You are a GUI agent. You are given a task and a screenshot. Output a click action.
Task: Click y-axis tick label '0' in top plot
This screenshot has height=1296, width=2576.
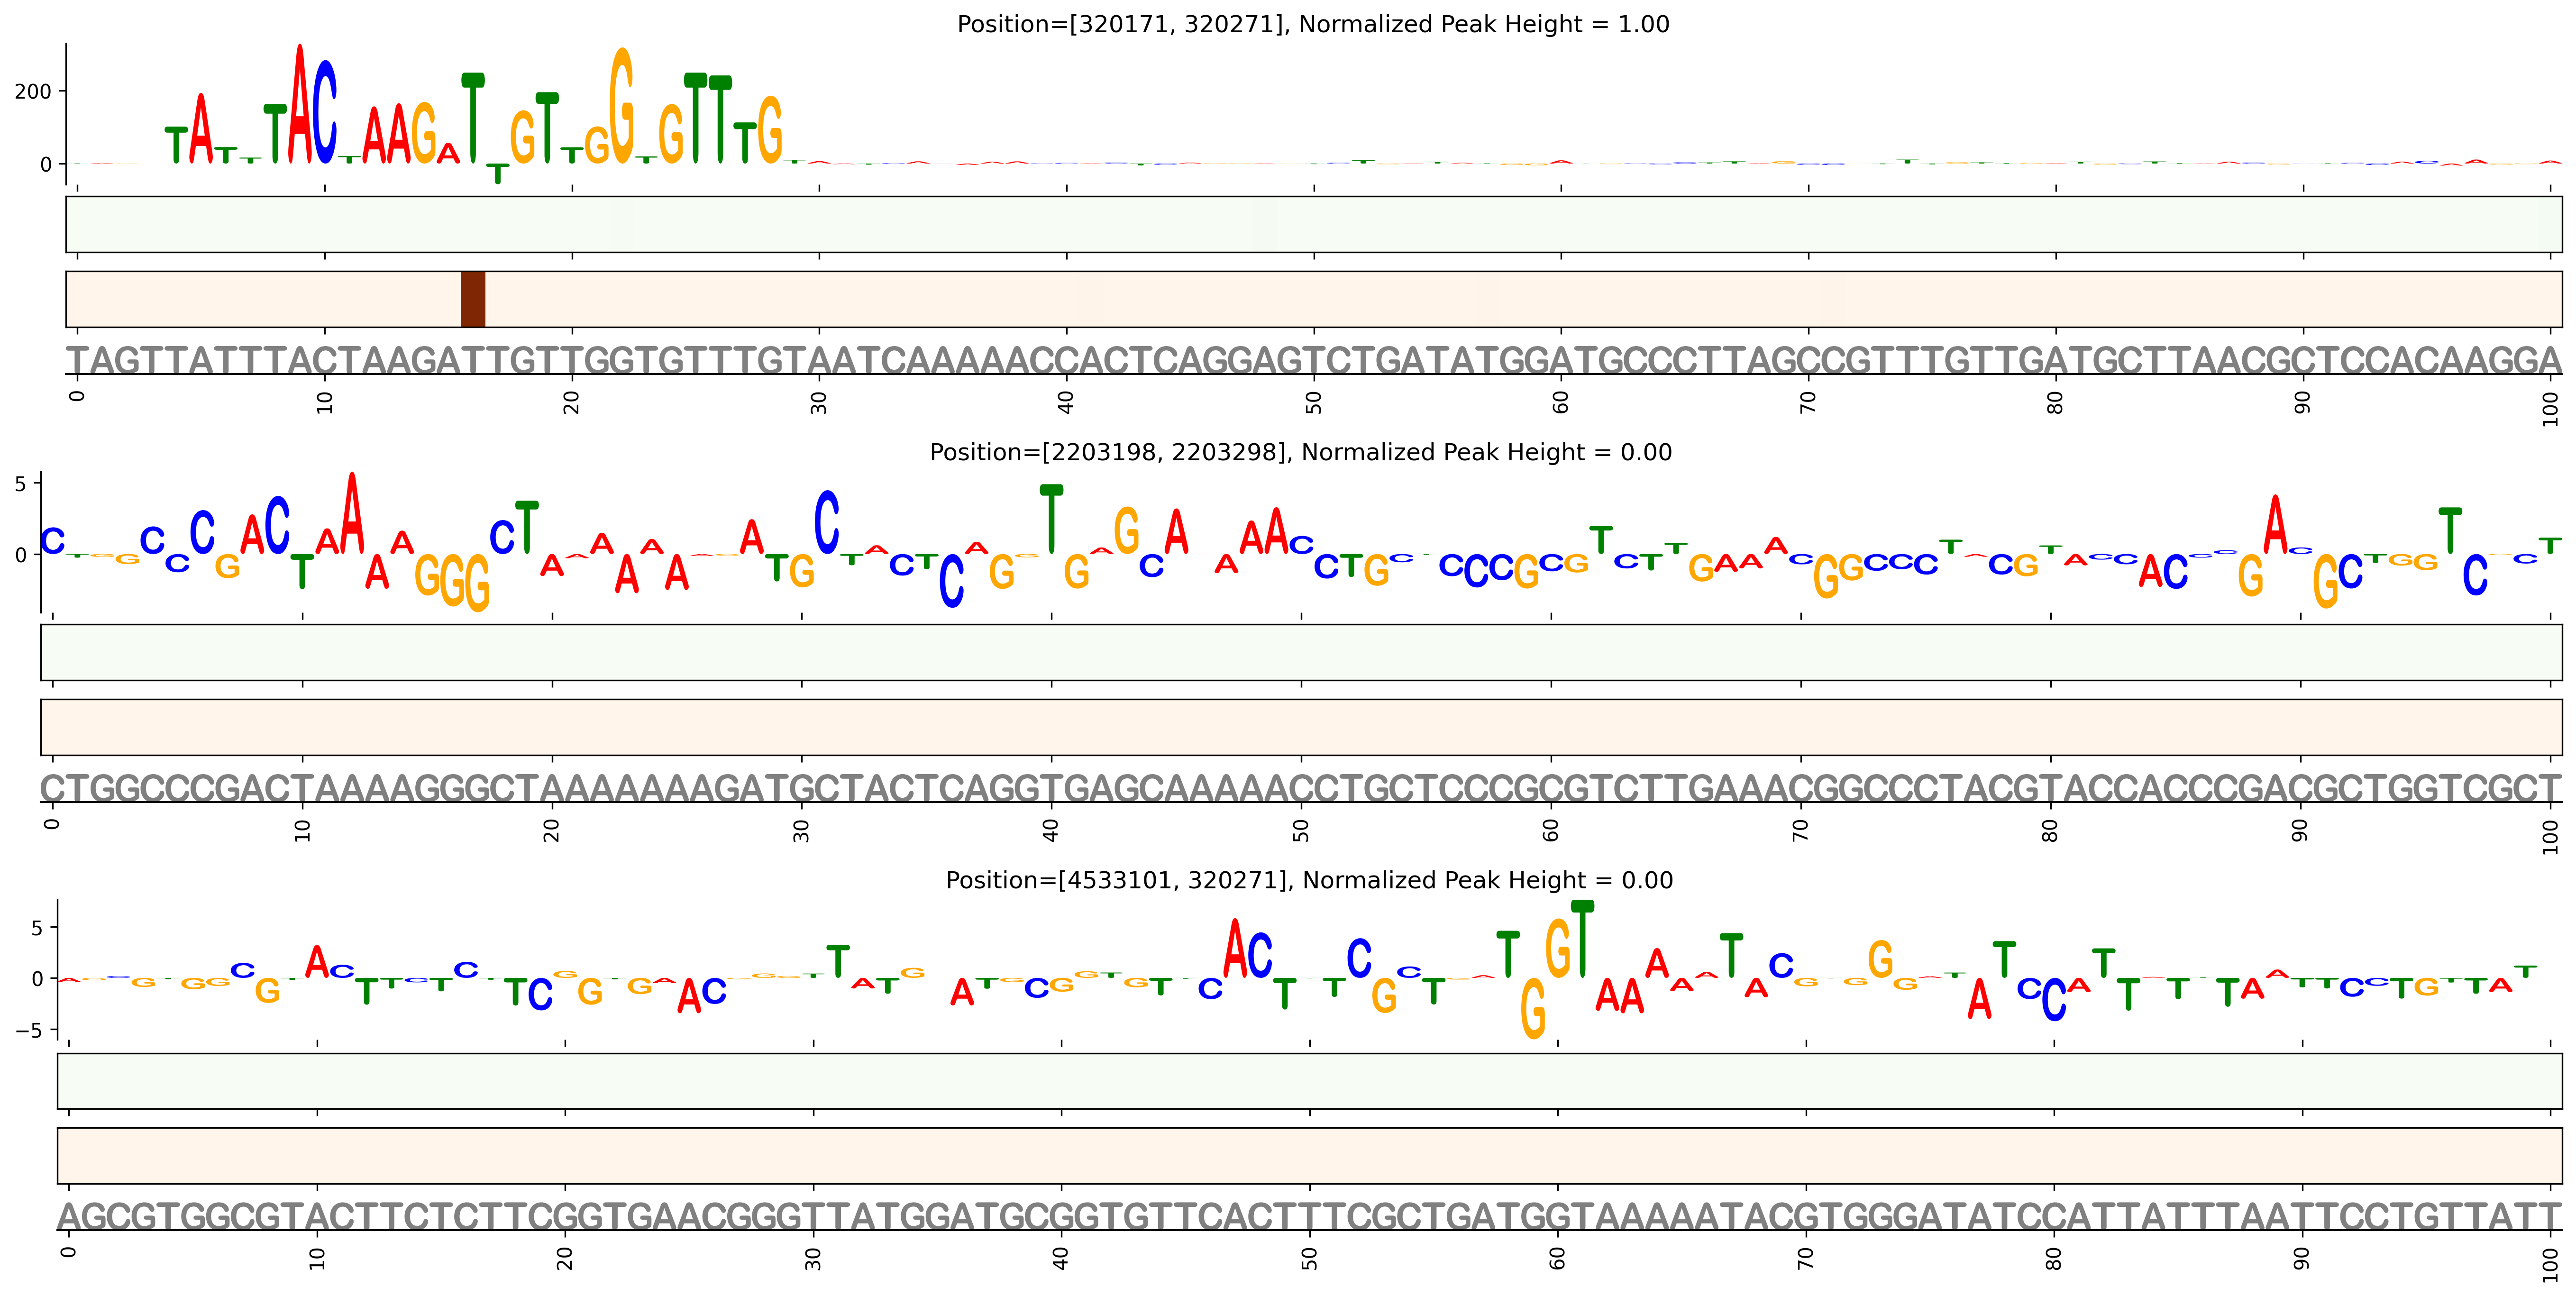tap(45, 165)
